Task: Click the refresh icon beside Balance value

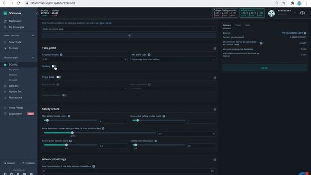Action: click(x=305, y=33)
